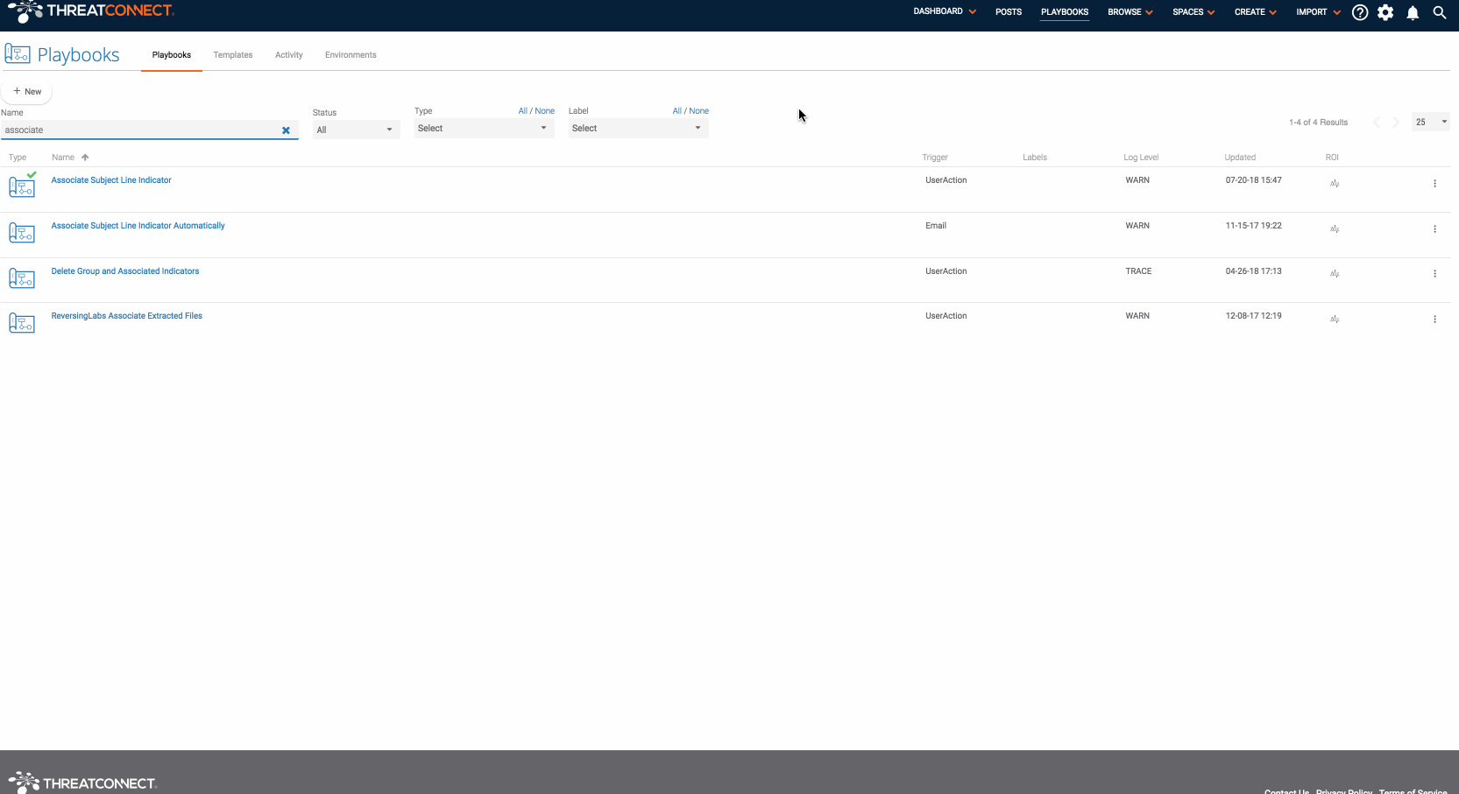Open the search magnifier icon
The image size is (1459, 794).
tap(1439, 12)
